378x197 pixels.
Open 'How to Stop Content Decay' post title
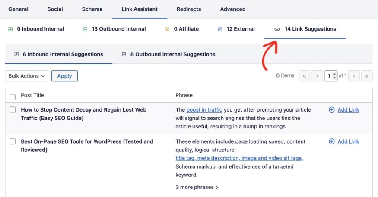[83, 114]
